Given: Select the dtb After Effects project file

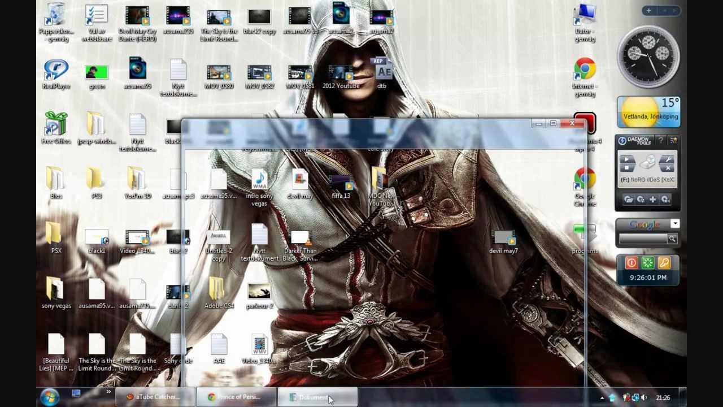Looking at the screenshot, I should pyautogui.click(x=382, y=73).
